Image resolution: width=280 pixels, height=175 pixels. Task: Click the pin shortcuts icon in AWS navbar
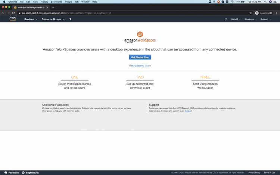71,19
